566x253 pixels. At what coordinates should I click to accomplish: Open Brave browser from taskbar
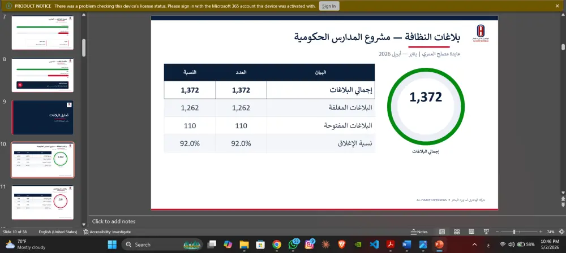(342, 245)
